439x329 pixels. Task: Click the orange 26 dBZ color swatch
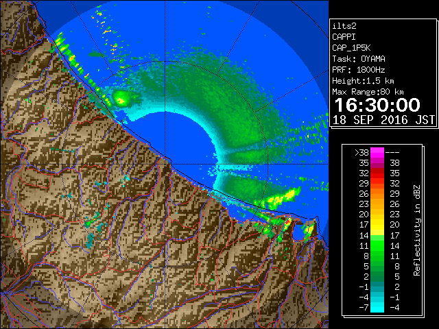coord(377,193)
